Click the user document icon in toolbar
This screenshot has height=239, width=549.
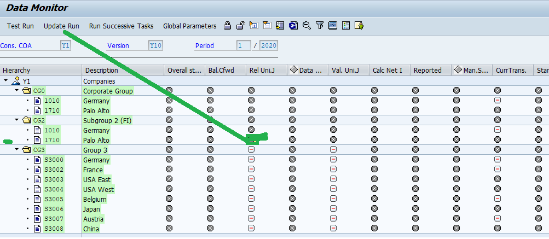tap(359, 26)
